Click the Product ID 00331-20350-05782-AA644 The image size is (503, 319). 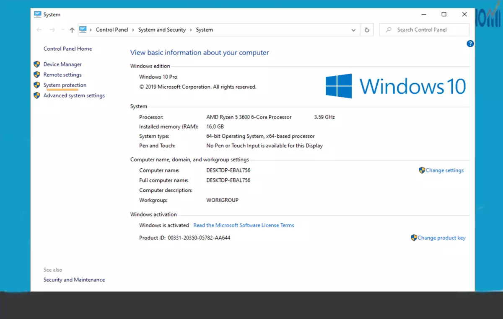199,238
